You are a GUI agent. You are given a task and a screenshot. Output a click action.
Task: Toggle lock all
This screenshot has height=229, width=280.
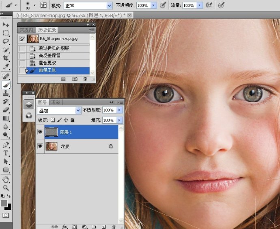[x=72, y=120]
